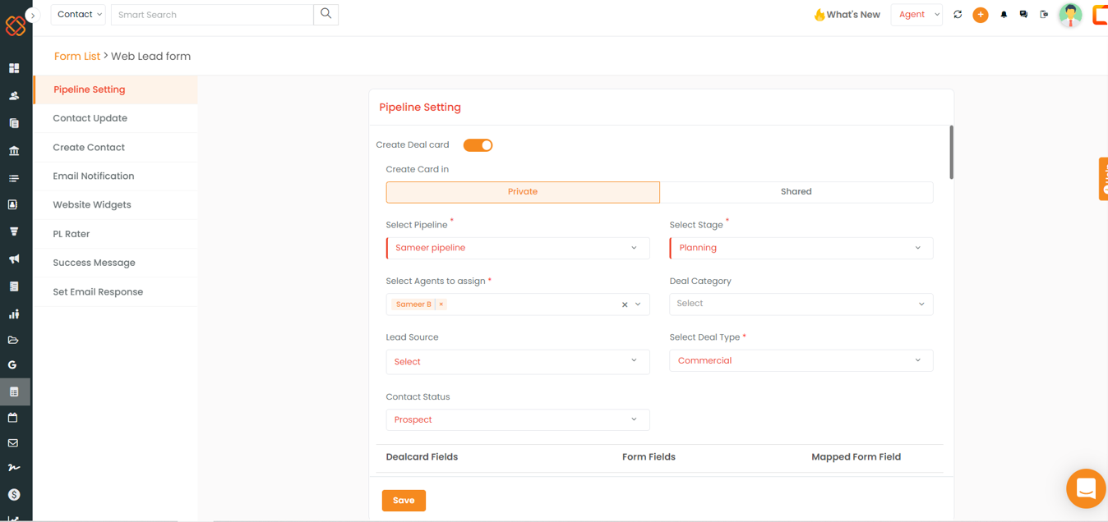Open the dashboard grid icon in sidebar
This screenshot has height=522, width=1108.
(14, 68)
